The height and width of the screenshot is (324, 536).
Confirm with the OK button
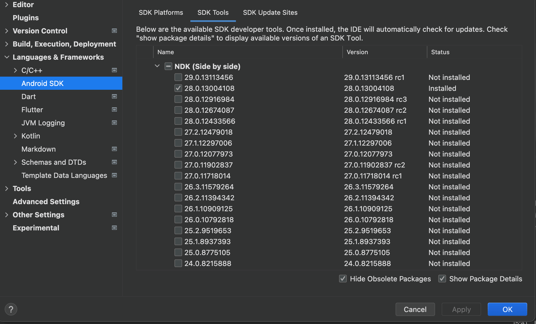tap(507, 309)
